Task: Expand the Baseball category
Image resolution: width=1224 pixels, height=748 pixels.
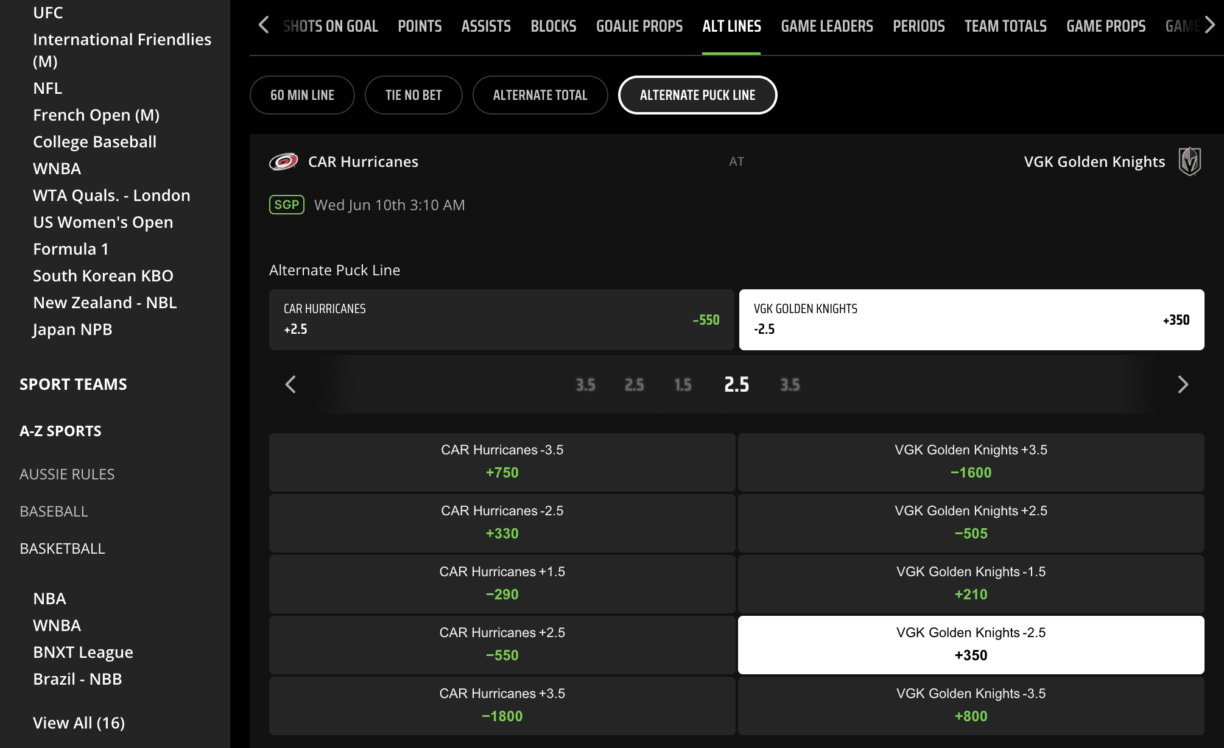Action: 54,512
